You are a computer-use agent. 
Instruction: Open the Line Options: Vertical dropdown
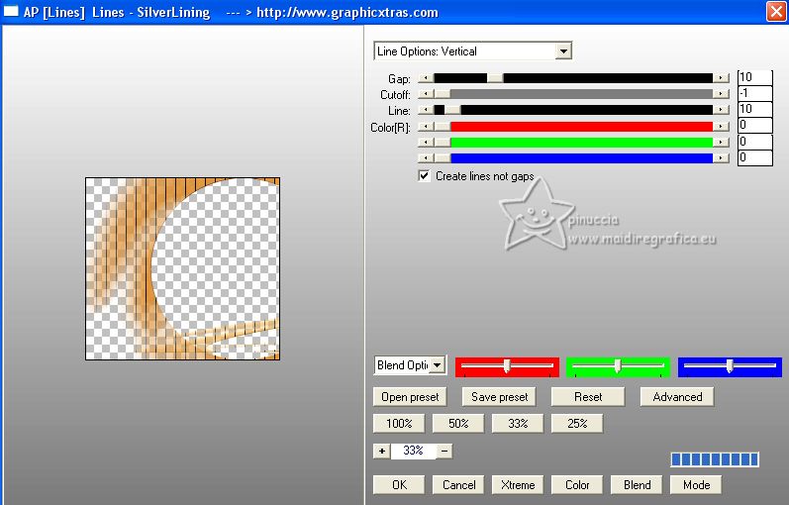point(472,50)
